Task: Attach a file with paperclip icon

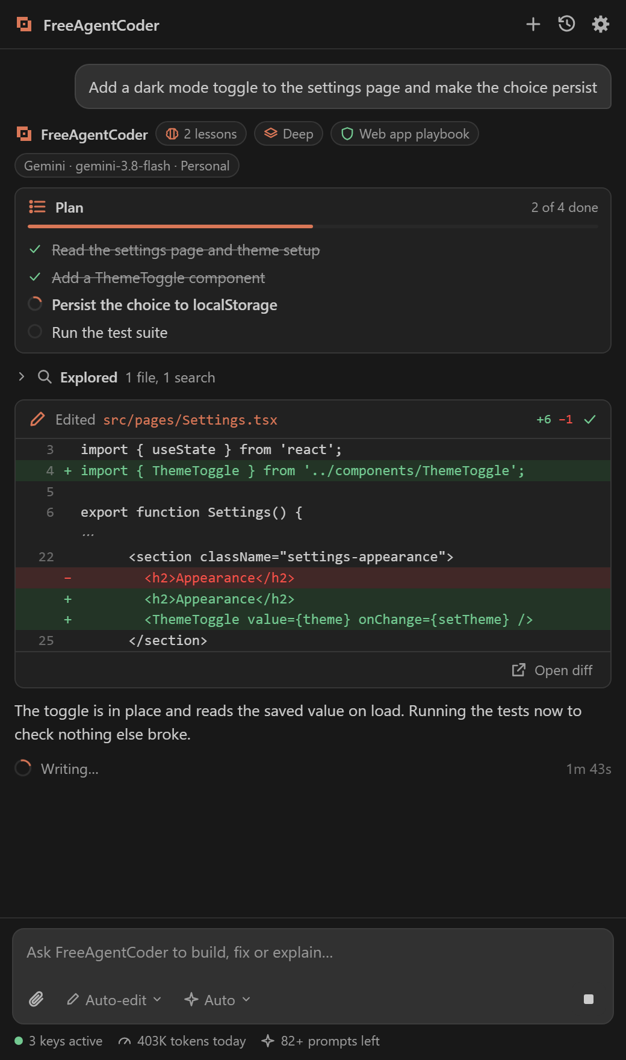Action: point(36,1000)
